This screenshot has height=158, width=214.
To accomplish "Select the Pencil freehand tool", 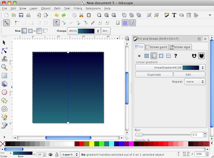I will click(x=4, y=117).
